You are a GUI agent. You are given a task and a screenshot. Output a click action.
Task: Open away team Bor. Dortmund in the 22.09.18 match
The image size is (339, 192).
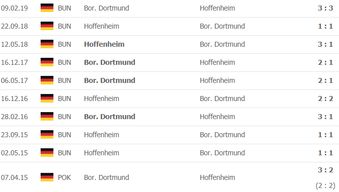coord(222,26)
